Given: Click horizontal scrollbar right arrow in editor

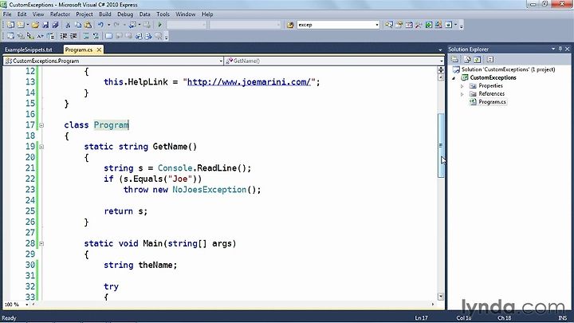Looking at the screenshot, I should pyautogui.click(x=433, y=305).
